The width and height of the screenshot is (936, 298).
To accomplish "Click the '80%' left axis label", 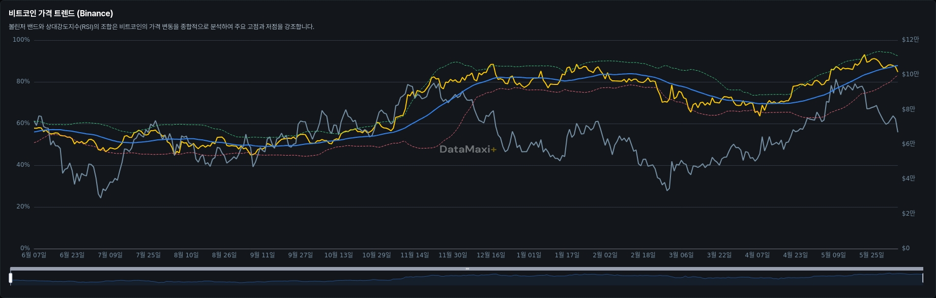I will coord(23,81).
